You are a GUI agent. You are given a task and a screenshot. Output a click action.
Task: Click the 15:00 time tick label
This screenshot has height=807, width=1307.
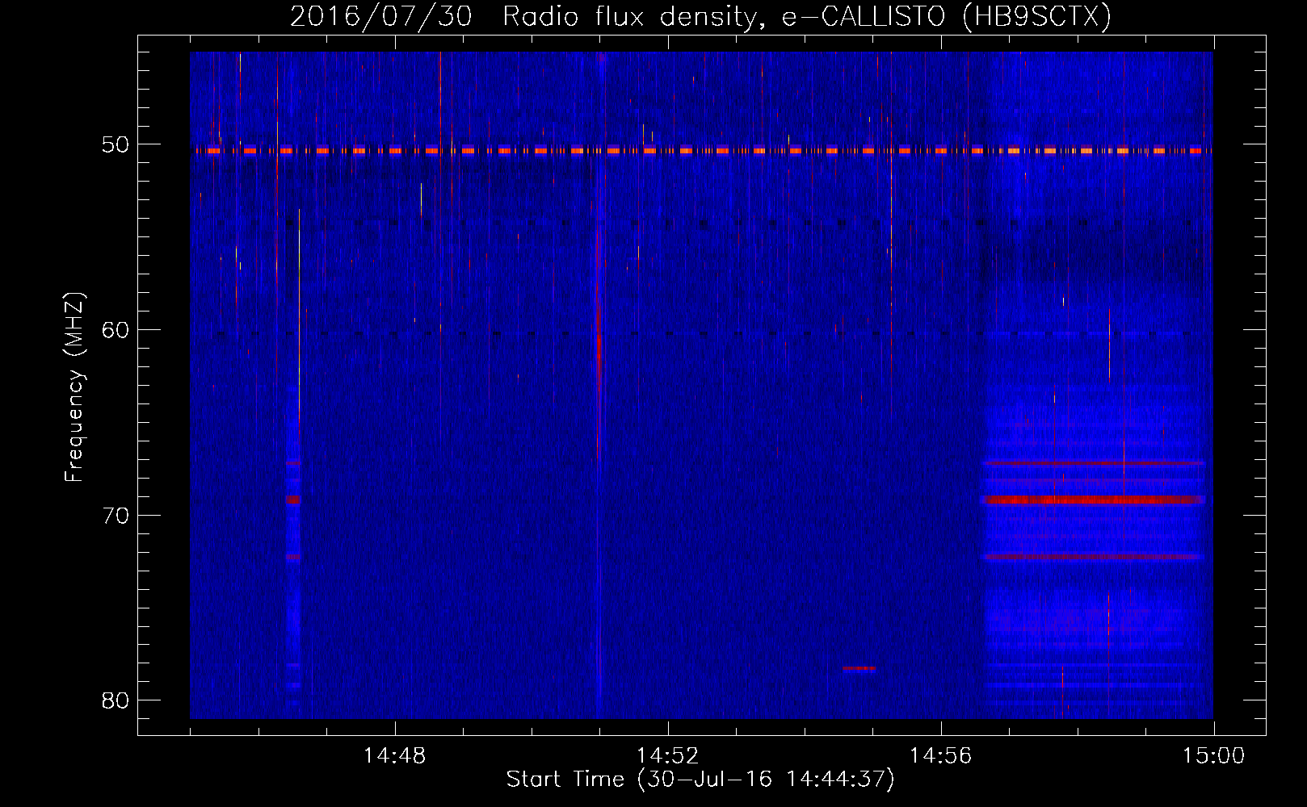pos(1213,756)
